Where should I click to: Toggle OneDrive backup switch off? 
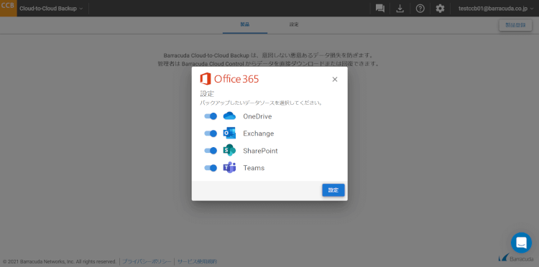[x=211, y=116]
